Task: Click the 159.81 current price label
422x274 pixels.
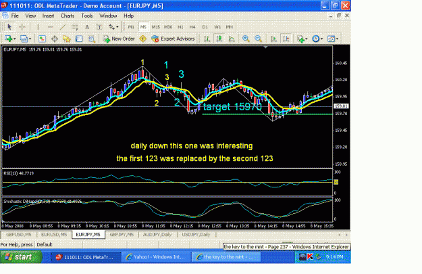Action: coord(341,106)
